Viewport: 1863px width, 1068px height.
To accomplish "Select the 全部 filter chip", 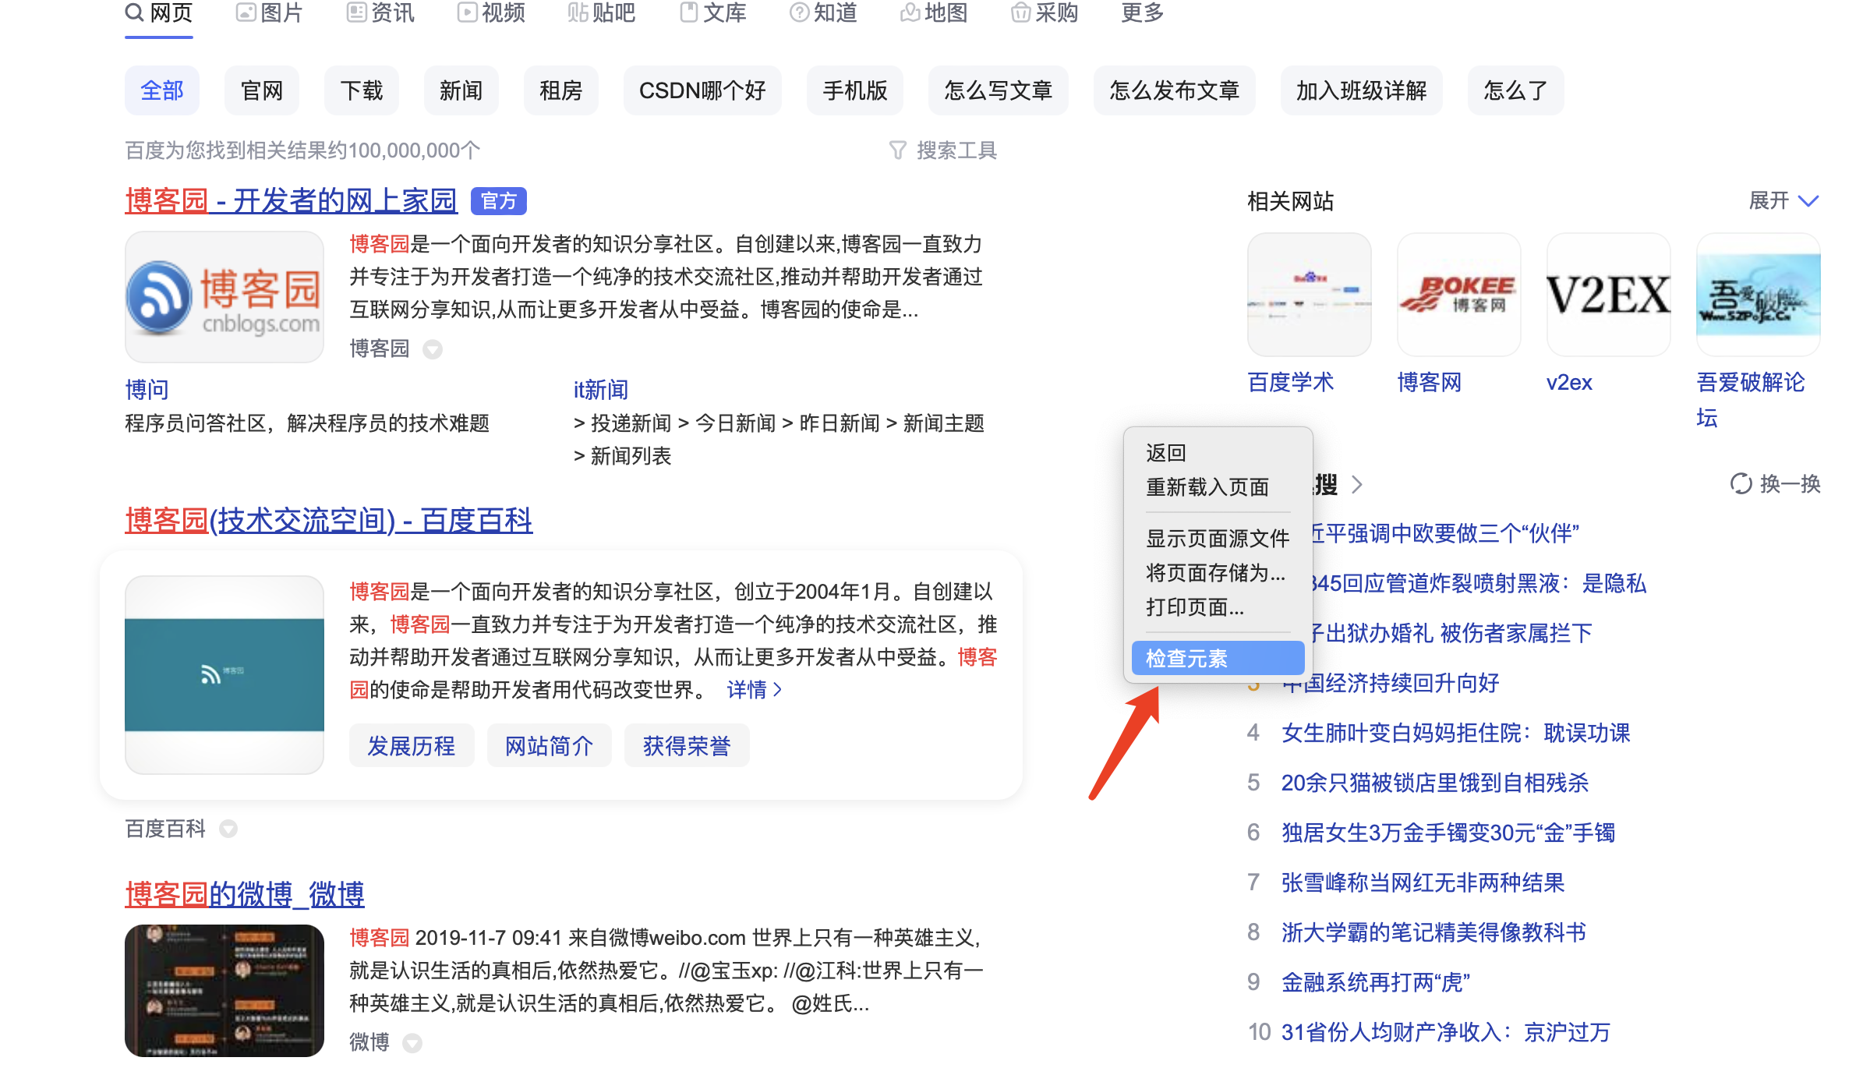I will point(162,90).
